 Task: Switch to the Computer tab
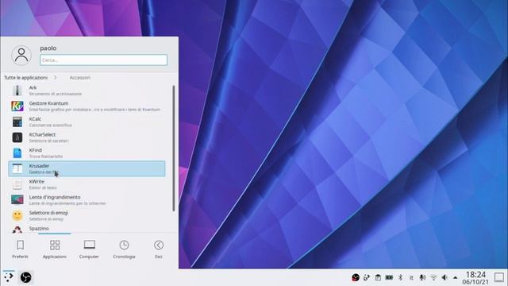coord(89,249)
